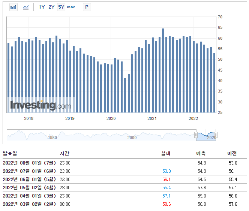This screenshot has height=211, width=249.
Task: Click the lowest bar in 2020
Action: tap(125, 95)
